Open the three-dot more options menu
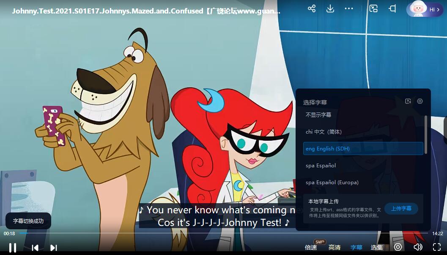The image size is (447, 255). pos(348,8)
